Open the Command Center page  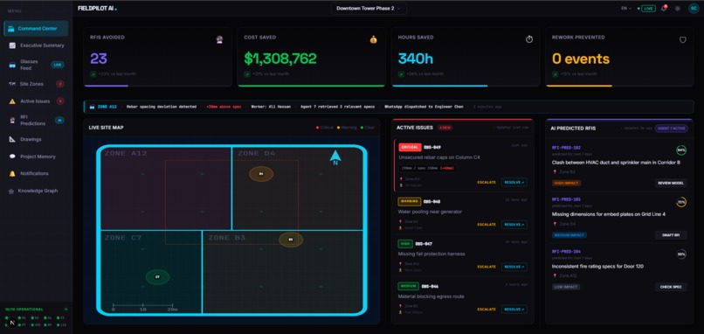[36, 28]
